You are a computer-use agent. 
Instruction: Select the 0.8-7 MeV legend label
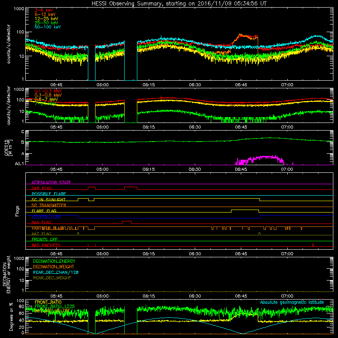pos(46,99)
